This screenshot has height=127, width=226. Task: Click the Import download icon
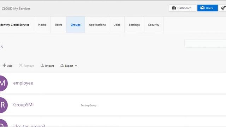(42, 65)
